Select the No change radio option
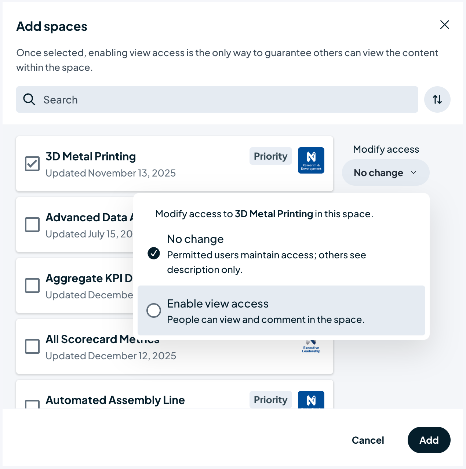Viewport: 466px width, 469px height. pyautogui.click(x=154, y=253)
